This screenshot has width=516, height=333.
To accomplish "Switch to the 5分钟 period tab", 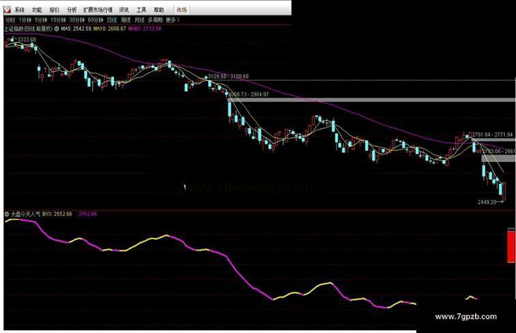I will click(x=41, y=20).
